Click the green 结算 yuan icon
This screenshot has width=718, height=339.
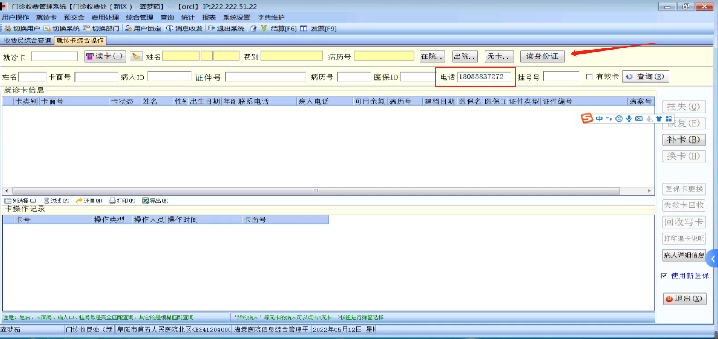(x=264, y=29)
